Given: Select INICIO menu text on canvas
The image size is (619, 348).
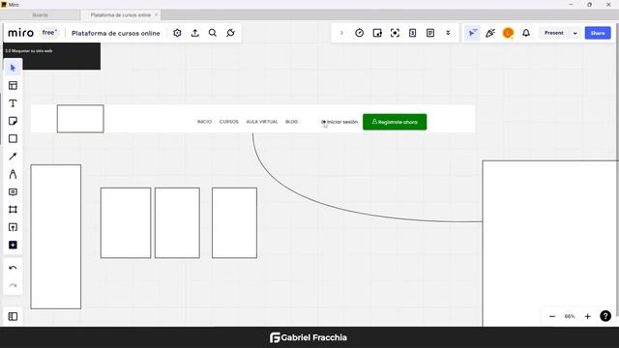Looking at the screenshot, I should click(x=204, y=122).
